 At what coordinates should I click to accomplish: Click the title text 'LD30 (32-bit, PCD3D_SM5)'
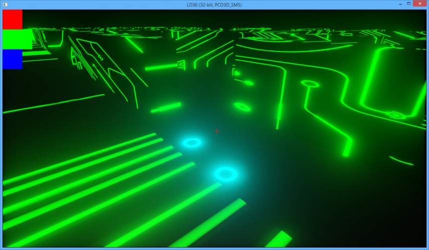(214, 4)
